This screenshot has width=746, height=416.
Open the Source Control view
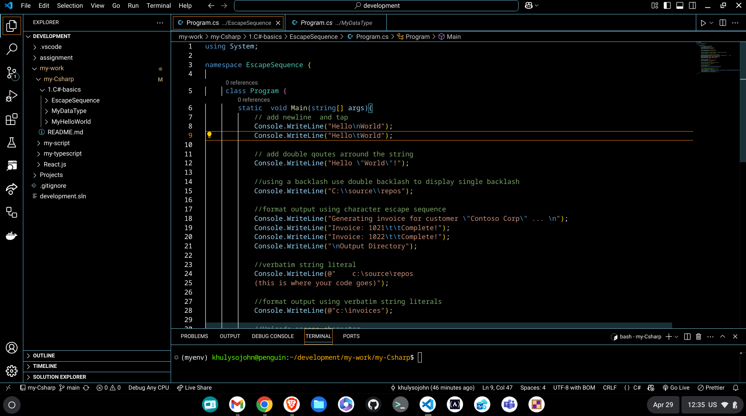[12, 73]
